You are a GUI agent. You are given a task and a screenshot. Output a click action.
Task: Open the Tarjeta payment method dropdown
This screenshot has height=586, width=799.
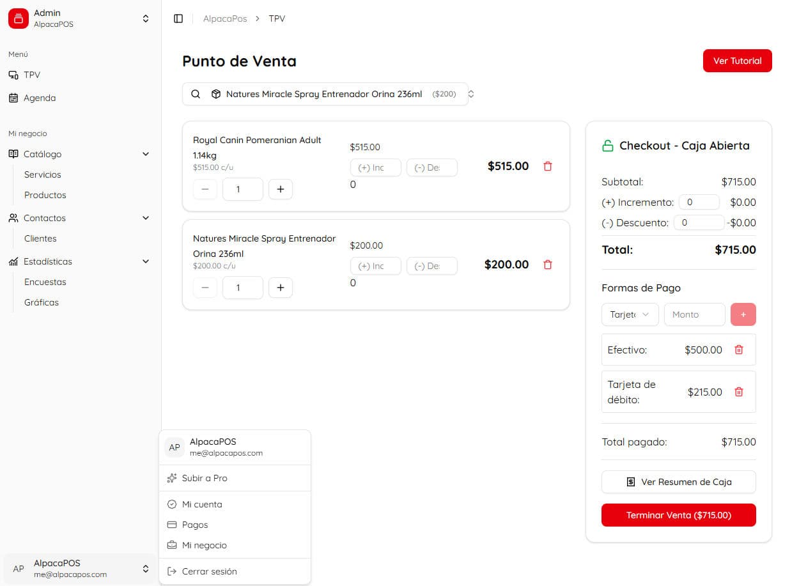coord(630,314)
